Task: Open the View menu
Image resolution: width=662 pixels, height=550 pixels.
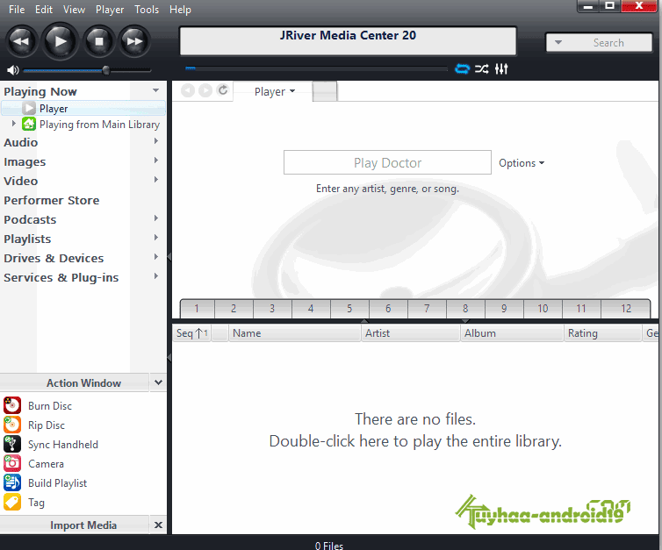Action: (x=74, y=10)
